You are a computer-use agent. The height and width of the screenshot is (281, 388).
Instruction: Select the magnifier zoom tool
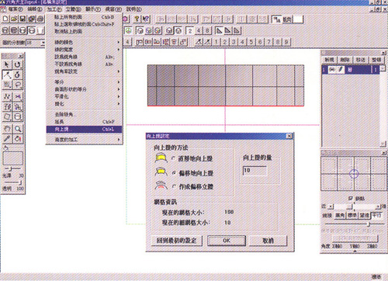(x=18, y=129)
